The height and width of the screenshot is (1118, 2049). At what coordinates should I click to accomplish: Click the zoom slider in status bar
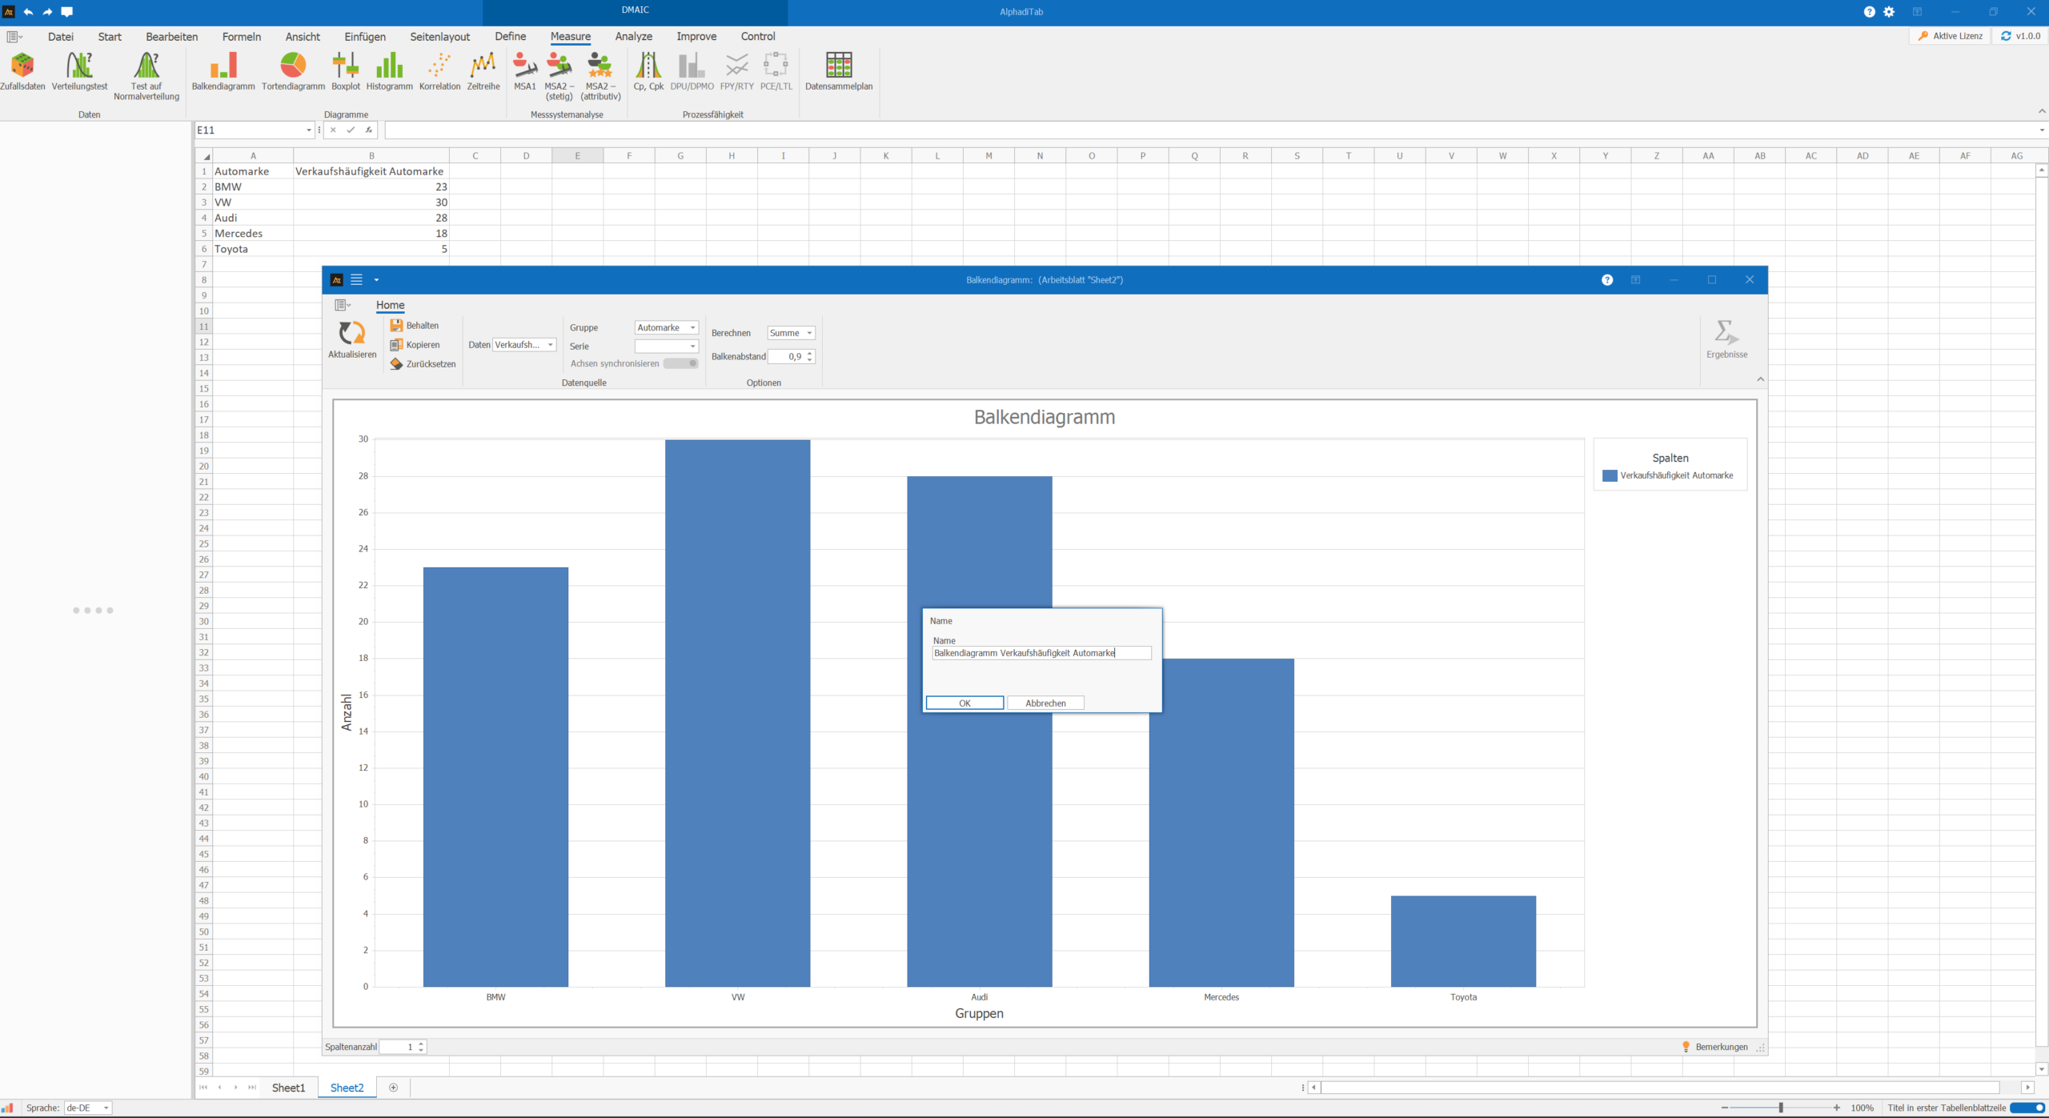pos(1780,1108)
